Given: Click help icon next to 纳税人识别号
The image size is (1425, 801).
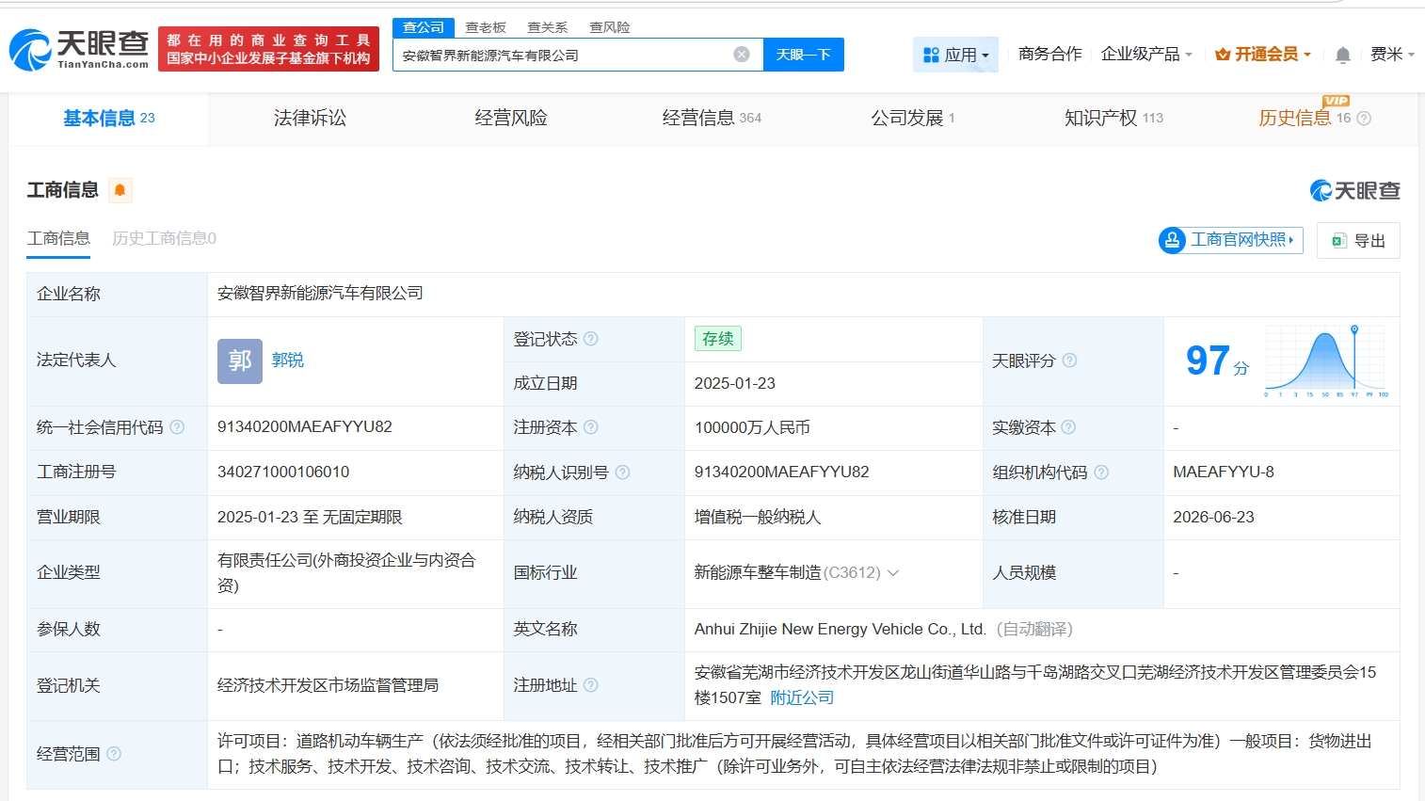Looking at the screenshot, I should 622,473.
